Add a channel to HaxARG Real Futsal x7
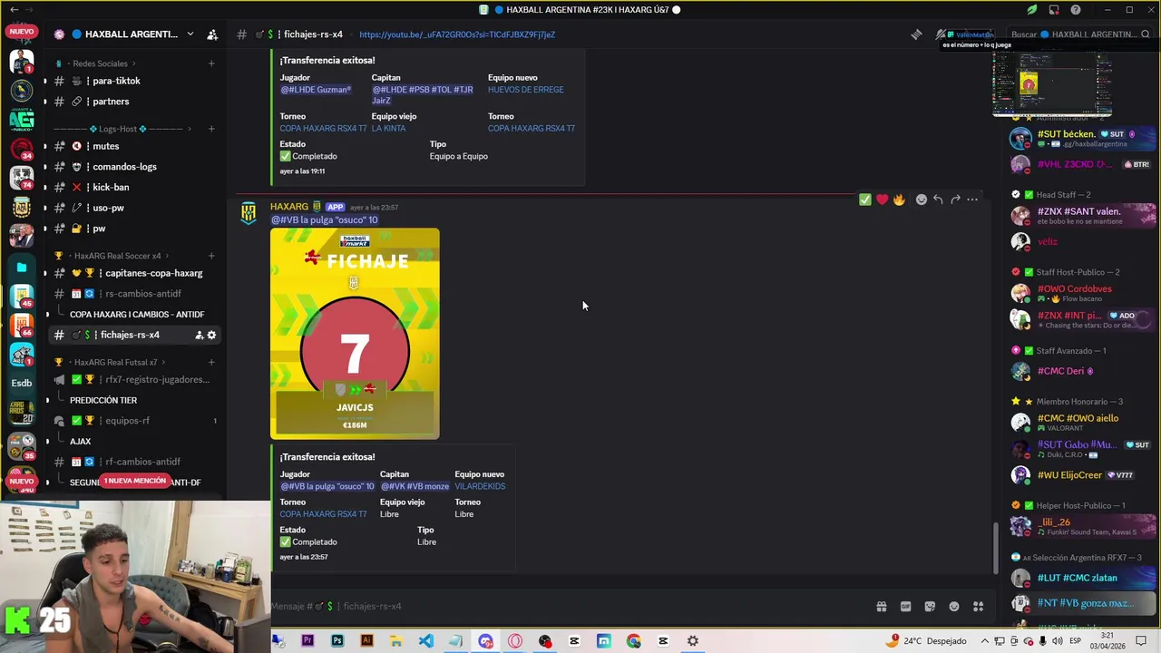This screenshot has height=653, width=1161. coord(211,362)
